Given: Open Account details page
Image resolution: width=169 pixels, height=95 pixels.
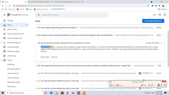Looking at the screenshot, I should [13, 47].
